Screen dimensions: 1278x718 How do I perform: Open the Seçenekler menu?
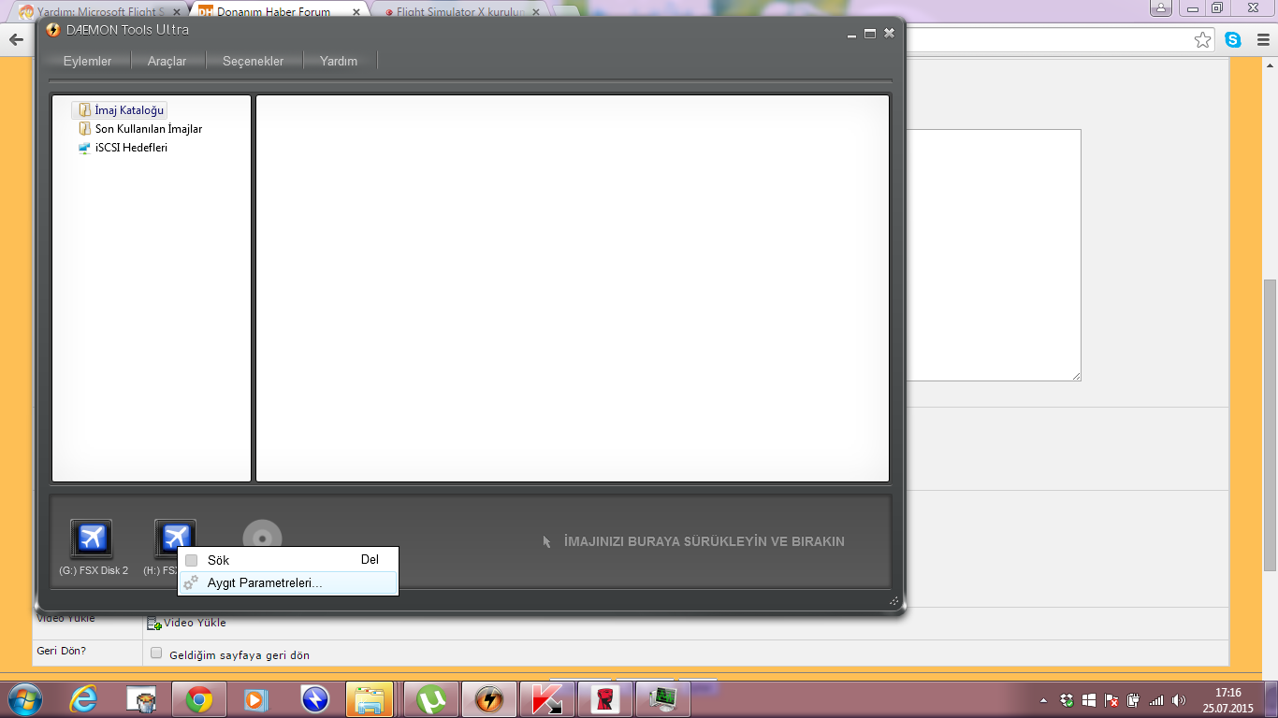pyautogui.click(x=253, y=61)
